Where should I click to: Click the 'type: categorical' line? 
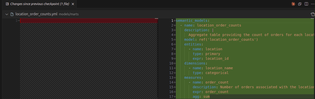pos(211,73)
